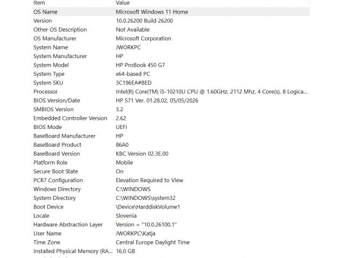
Task: Click the Item column header
Action: 39,3
